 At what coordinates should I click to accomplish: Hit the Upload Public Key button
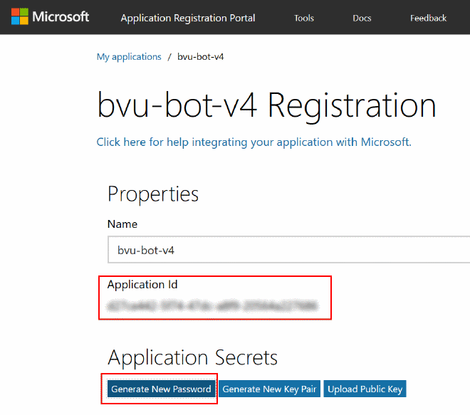point(365,389)
